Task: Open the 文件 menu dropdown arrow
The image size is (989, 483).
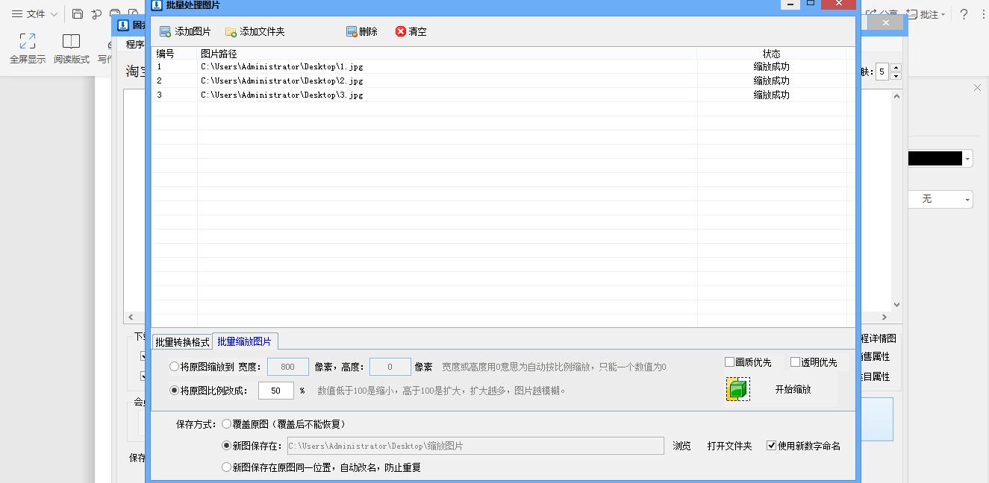Action: [52, 13]
